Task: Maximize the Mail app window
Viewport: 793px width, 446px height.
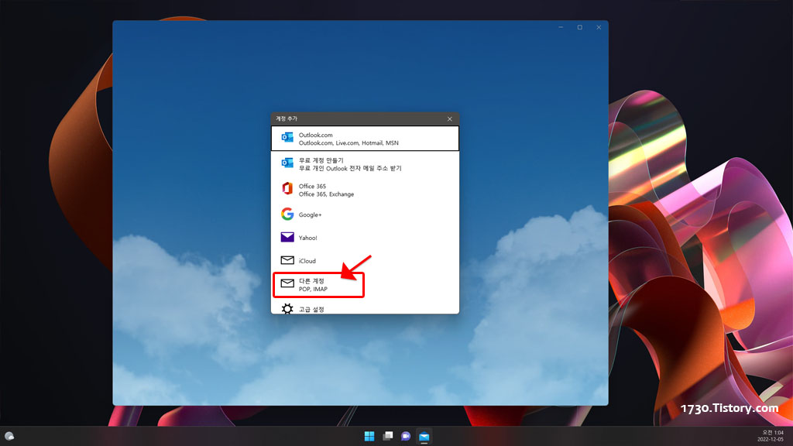Action: point(579,27)
